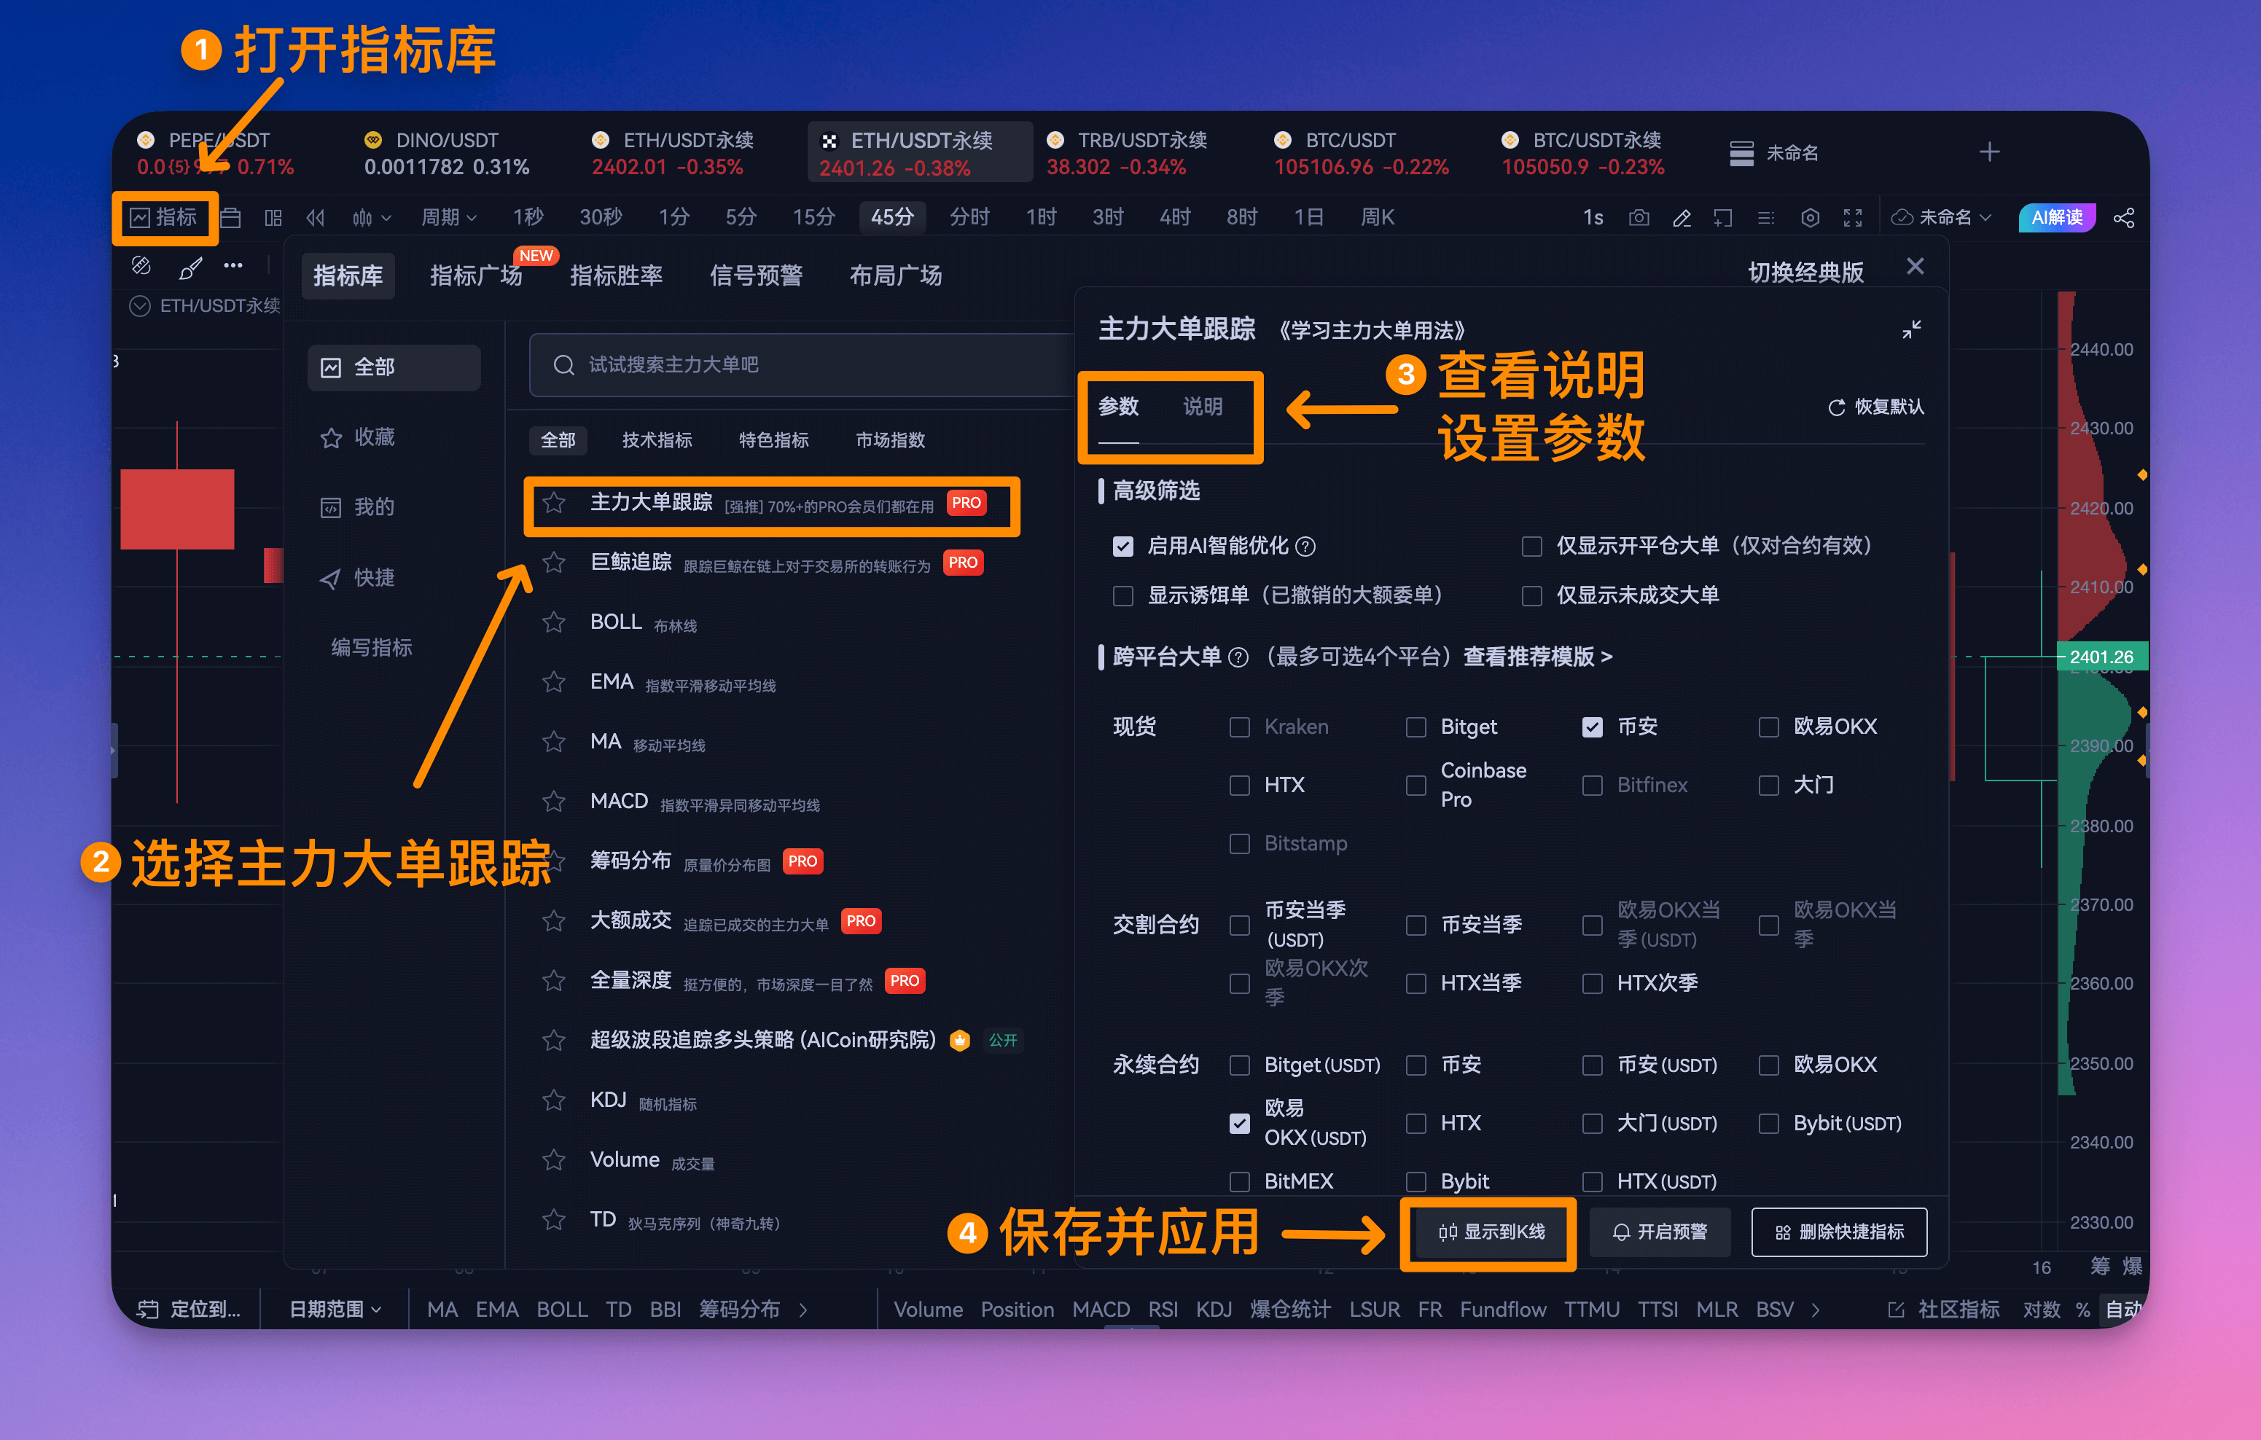Click the indicator search input field
The height and width of the screenshot is (1440, 2261).
click(803, 365)
